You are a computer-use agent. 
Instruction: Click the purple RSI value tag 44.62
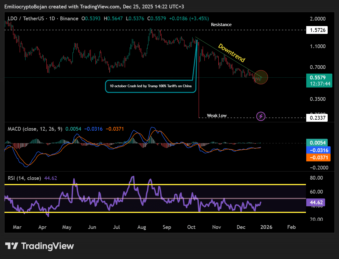tap(316, 203)
